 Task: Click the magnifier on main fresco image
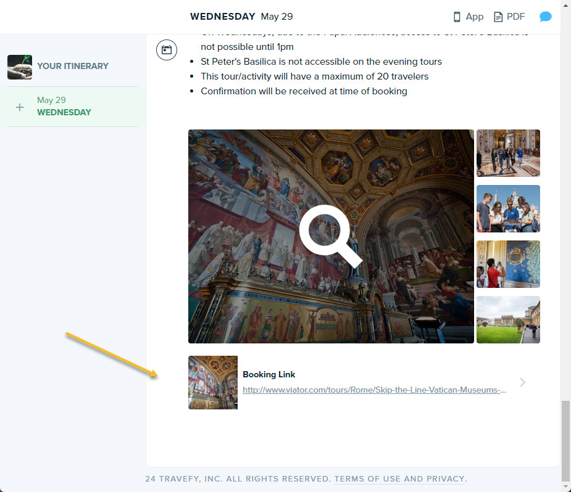331,236
